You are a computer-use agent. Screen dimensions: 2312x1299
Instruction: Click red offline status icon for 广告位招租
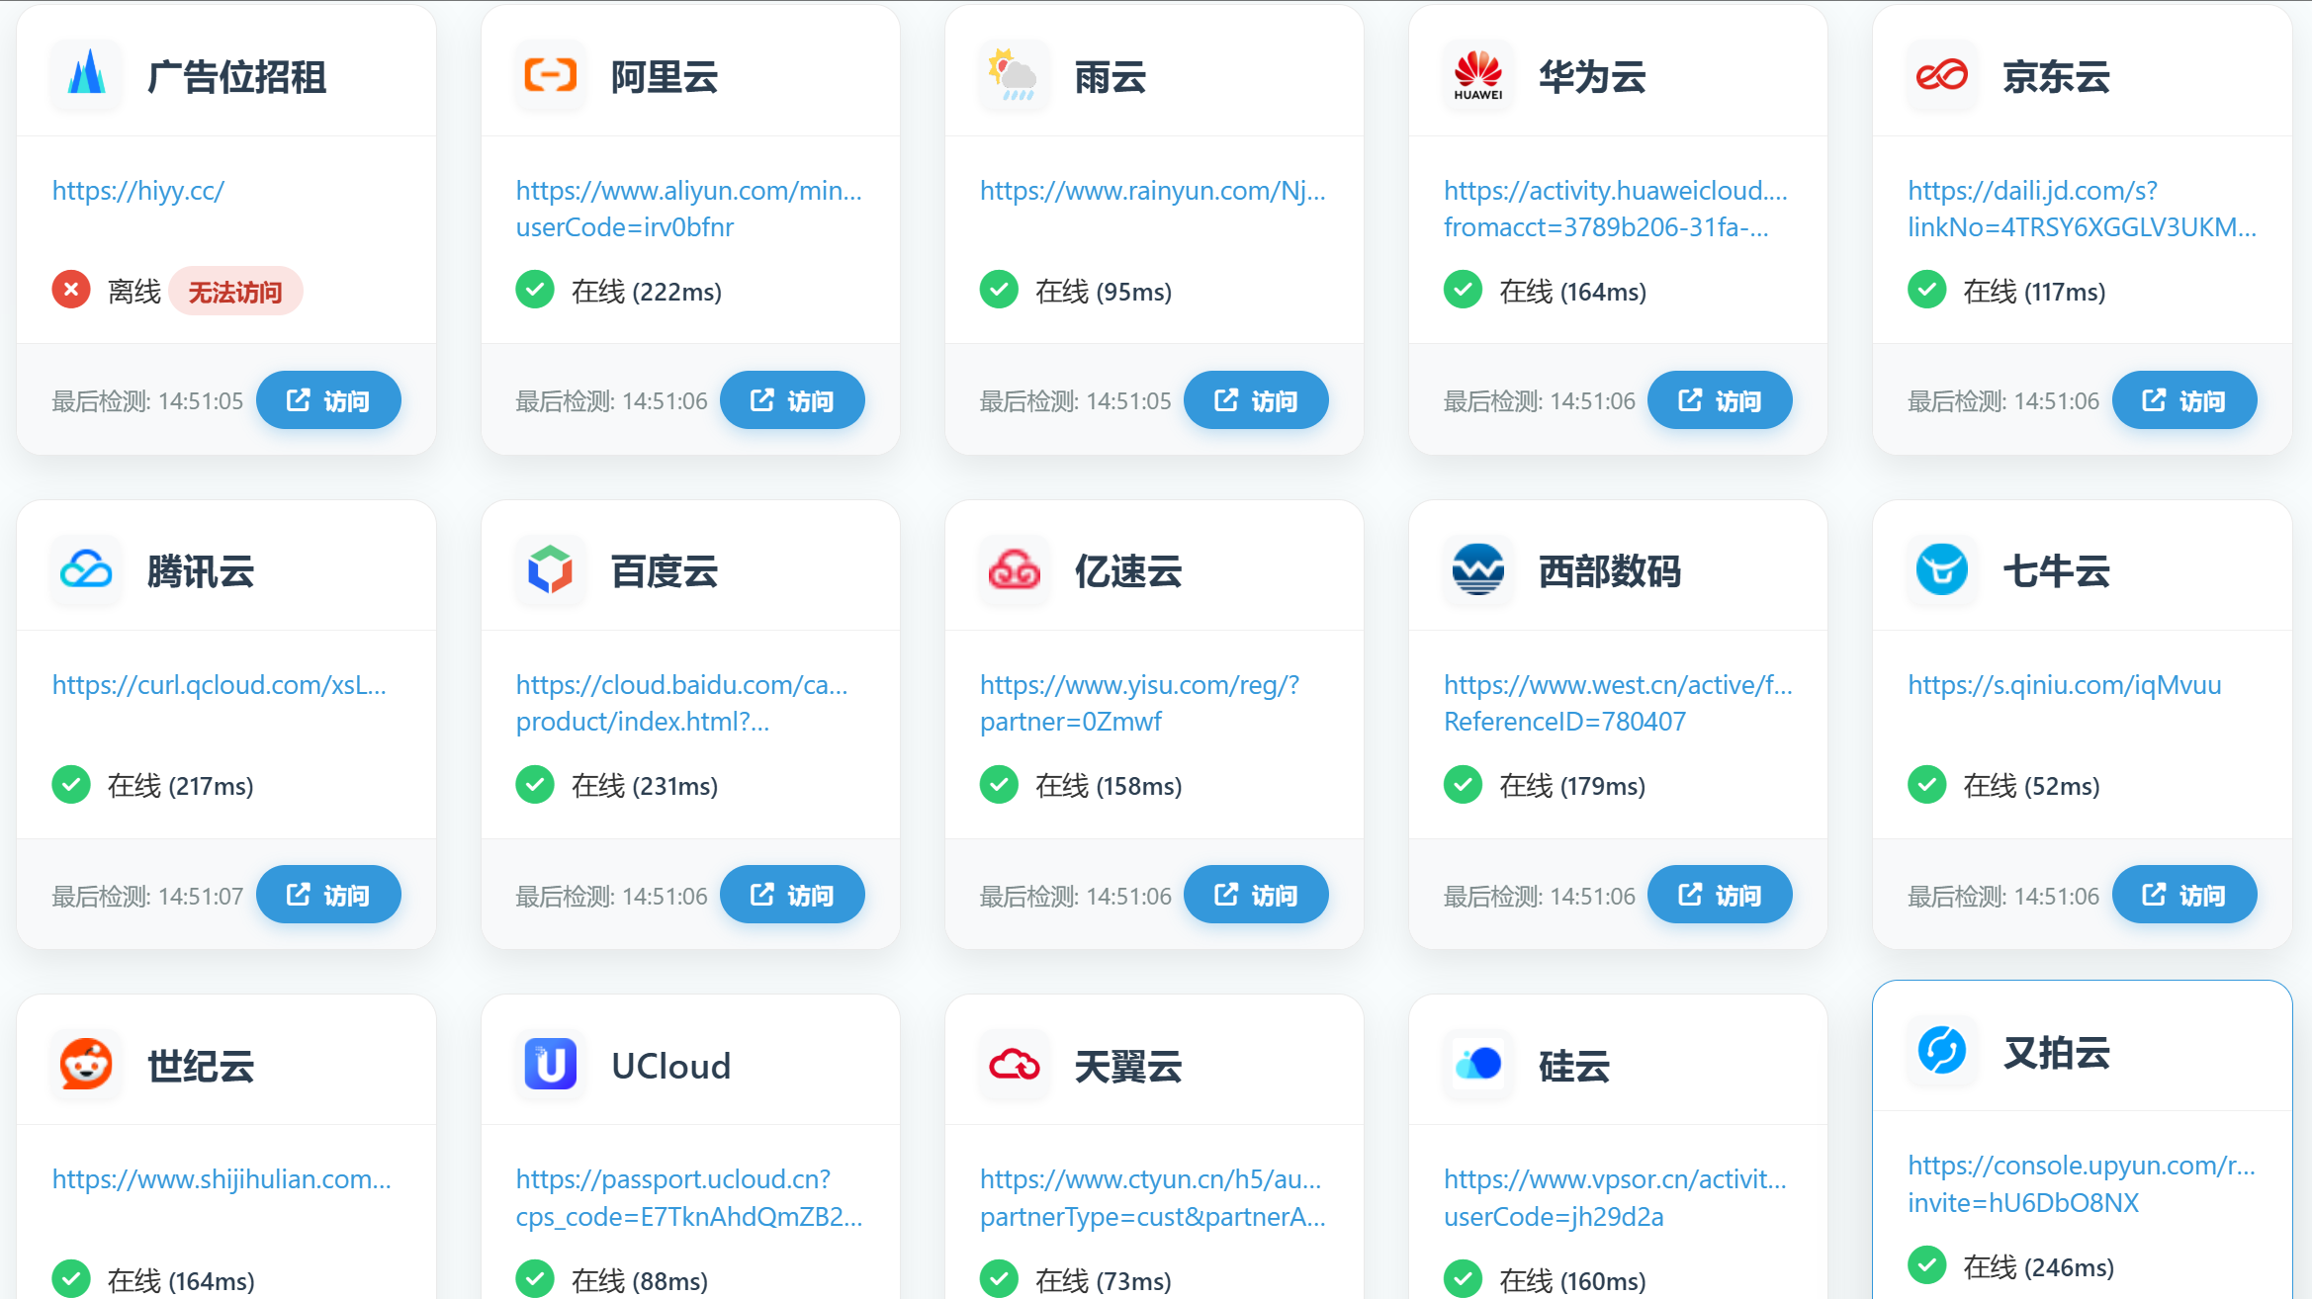71,291
